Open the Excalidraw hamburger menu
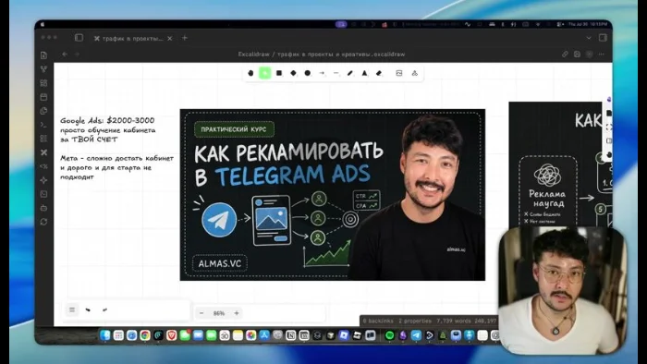Image resolution: width=647 pixels, height=364 pixels. coord(72,309)
